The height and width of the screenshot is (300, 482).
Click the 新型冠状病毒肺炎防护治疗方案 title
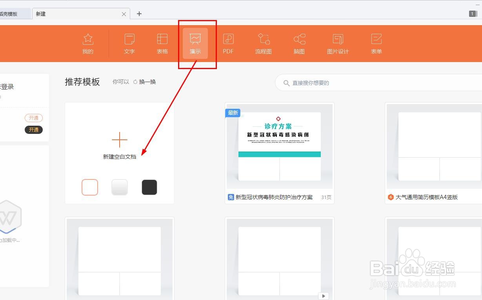pos(274,197)
